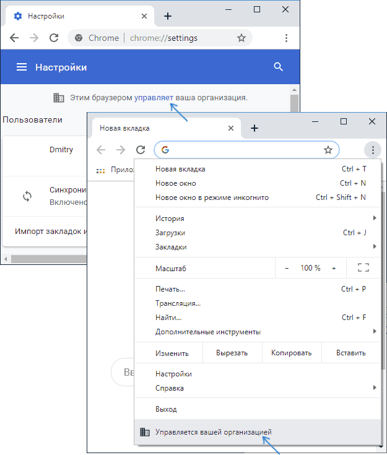The width and height of the screenshot is (387, 455).
Task: Click the Google icon in the address bar
Action: click(x=165, y=150)
